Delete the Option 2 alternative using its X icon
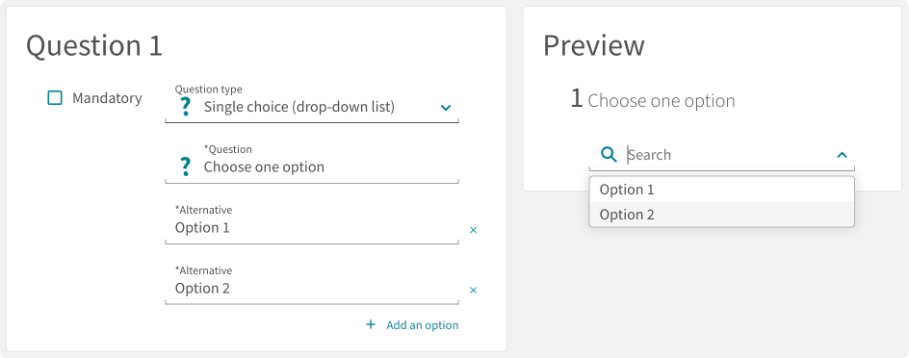Viewport: 909px width, 358px height. click(473, 291)
